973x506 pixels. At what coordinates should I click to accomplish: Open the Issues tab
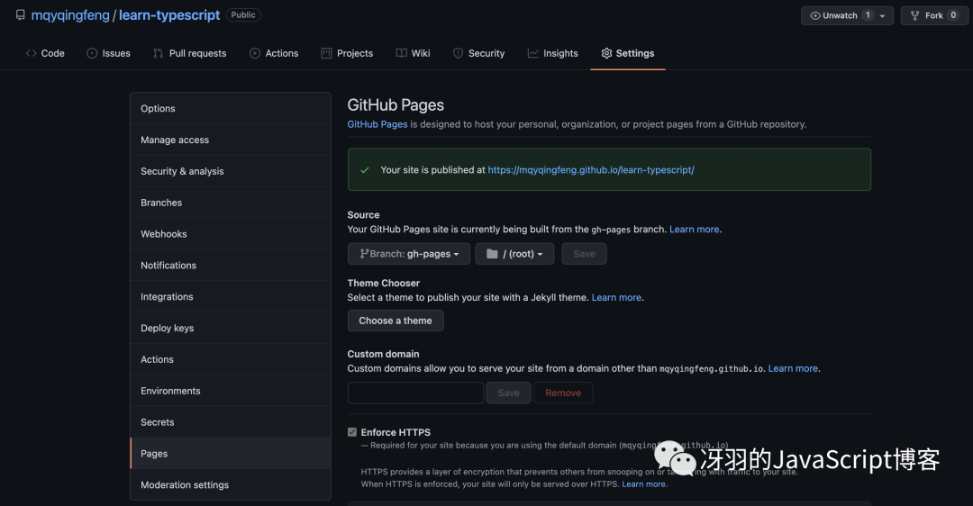click(x=109, y=53)
